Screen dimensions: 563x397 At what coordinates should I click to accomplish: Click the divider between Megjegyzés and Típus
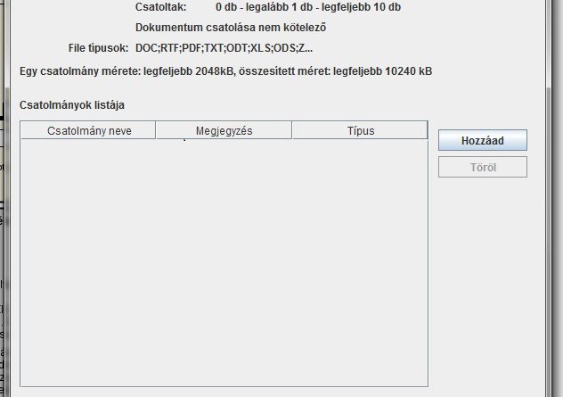point(291,131)
